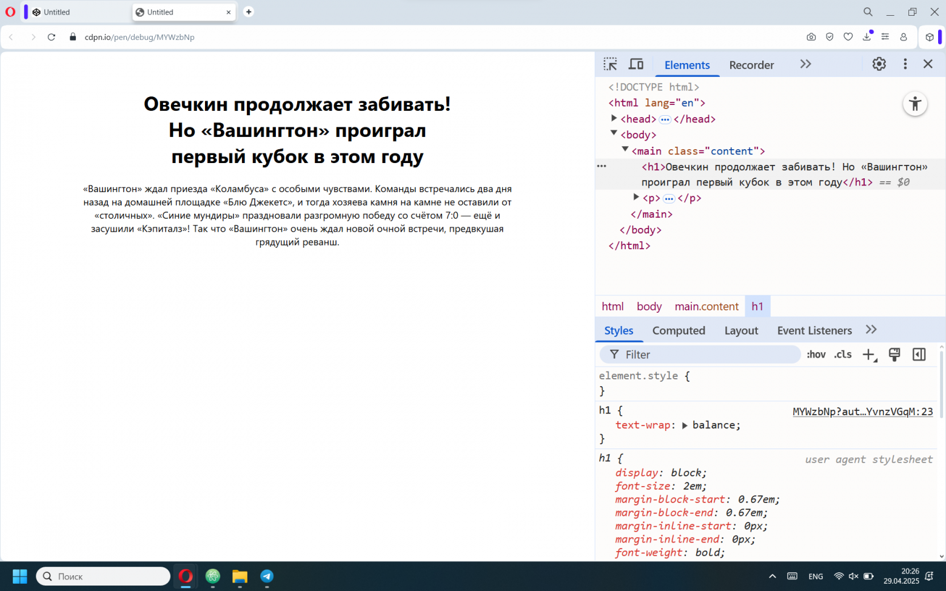Toggle the :hov element state panel
The image size is (946, 591).
(816, 355)
